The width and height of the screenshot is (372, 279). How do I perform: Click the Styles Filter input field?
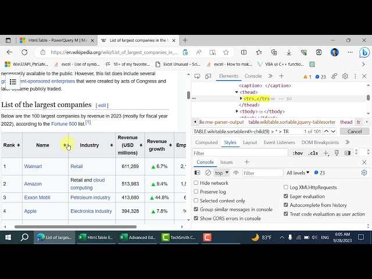(240, 153)
